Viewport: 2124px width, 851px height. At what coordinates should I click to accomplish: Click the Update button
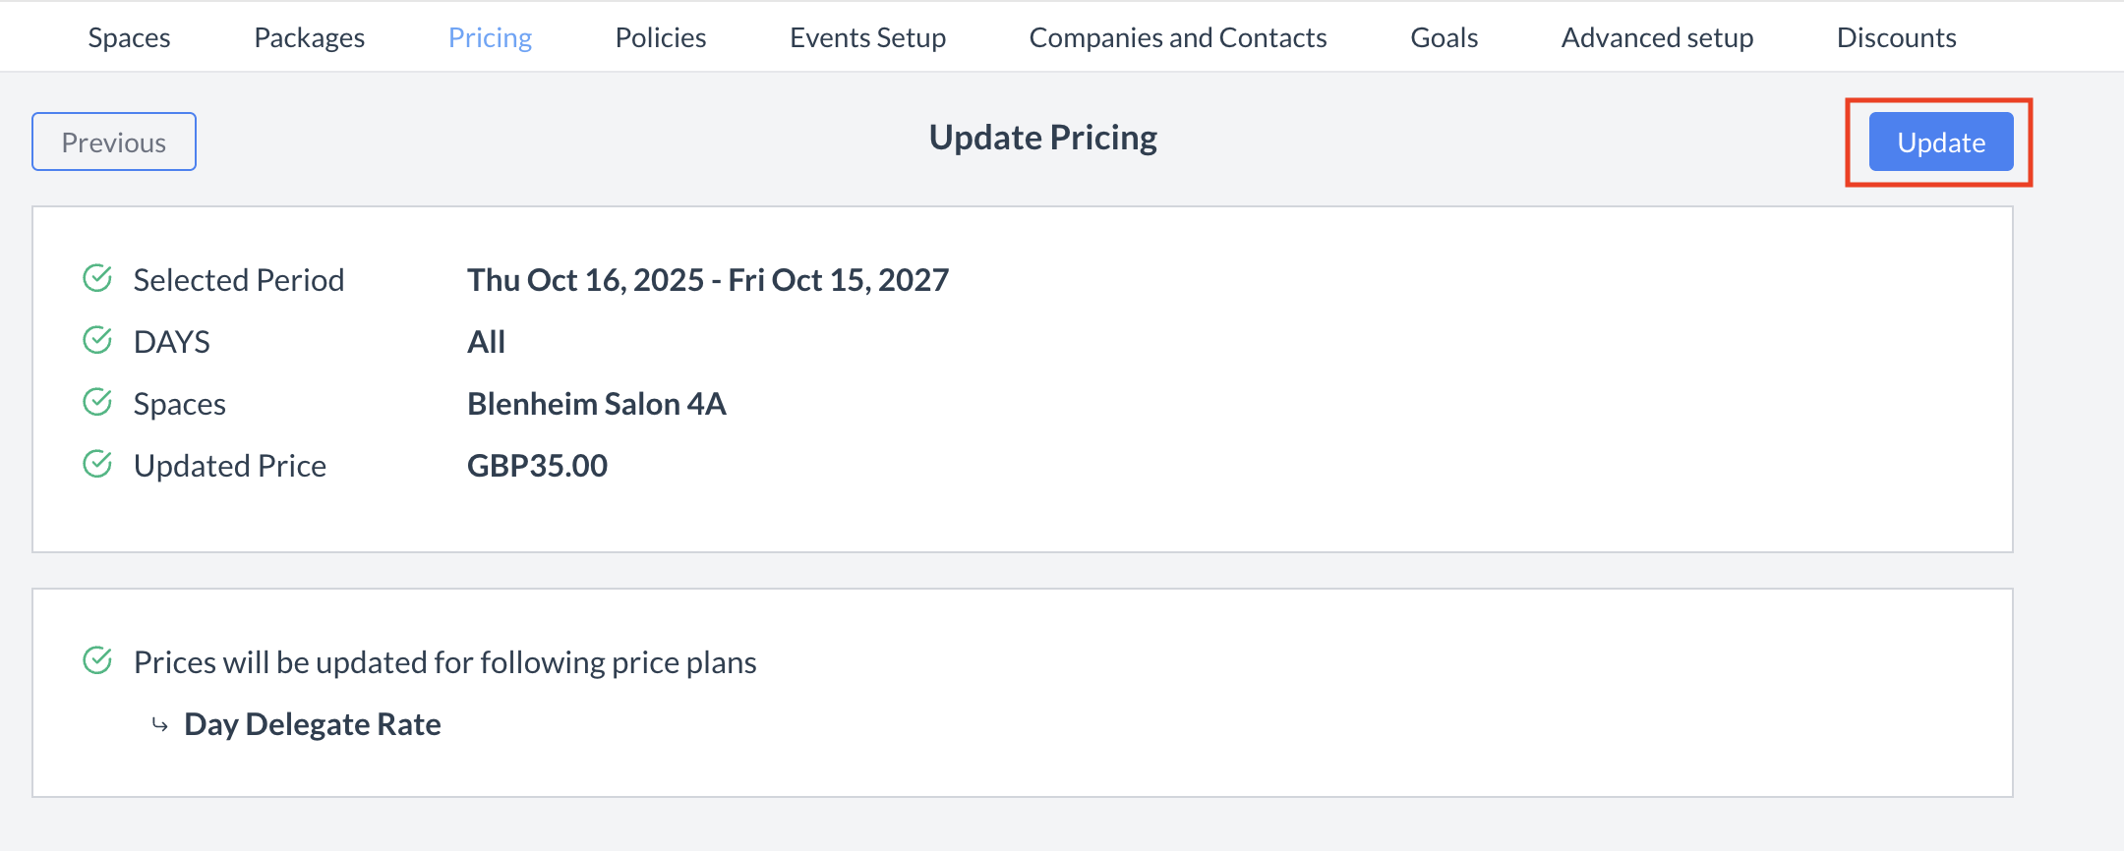tap(1939, 142)
